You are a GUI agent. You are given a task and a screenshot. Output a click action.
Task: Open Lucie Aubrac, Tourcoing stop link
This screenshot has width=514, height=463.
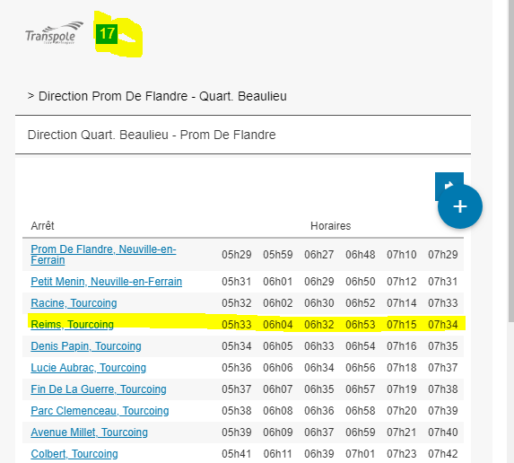point(88,368)
